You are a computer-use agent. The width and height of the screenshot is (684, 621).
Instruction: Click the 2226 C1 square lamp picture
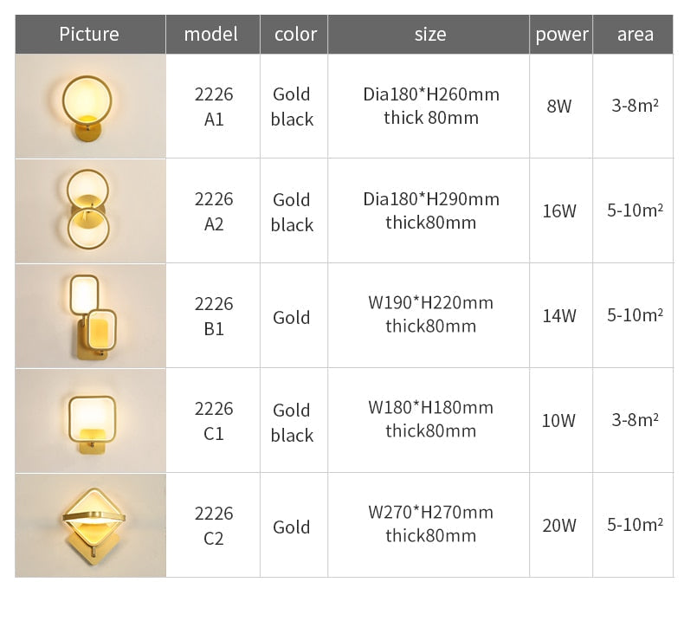[90, 420]
